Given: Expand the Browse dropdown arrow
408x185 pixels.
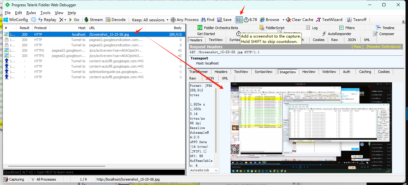Looking at the screenshot, I should point(283,20).
